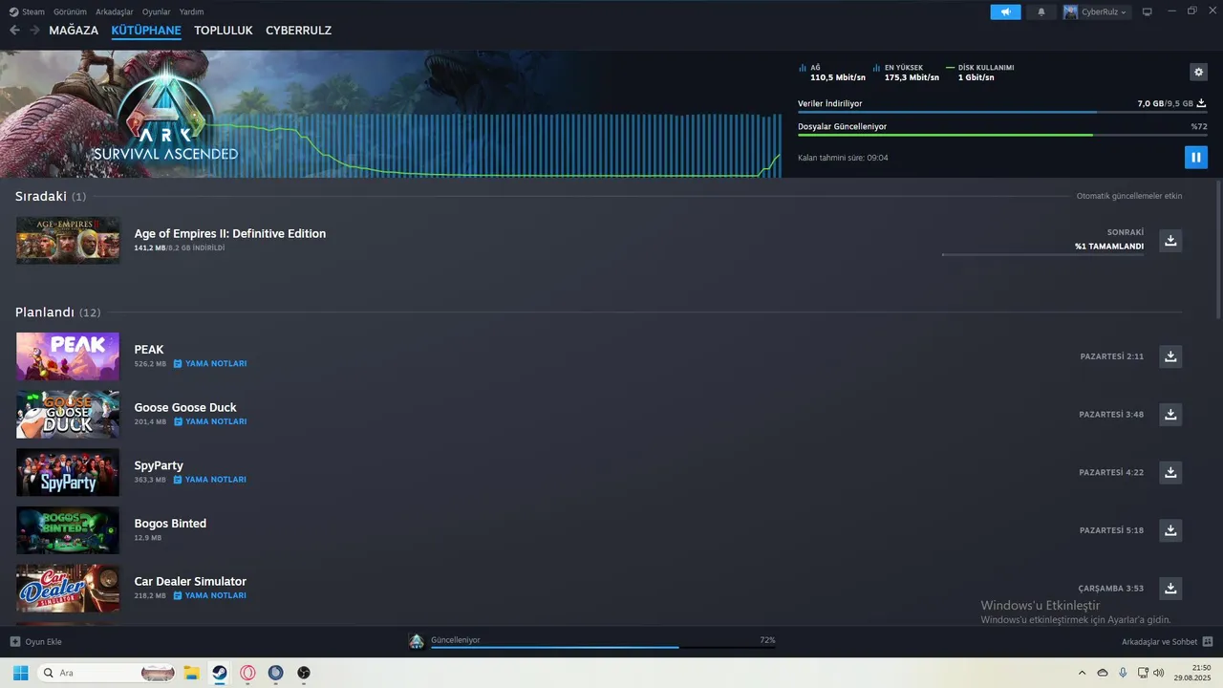The image size is (1223, 688).
Task: Click the Steam icon in taskbar
Action: pyautogui.click(x=220, y=673)
